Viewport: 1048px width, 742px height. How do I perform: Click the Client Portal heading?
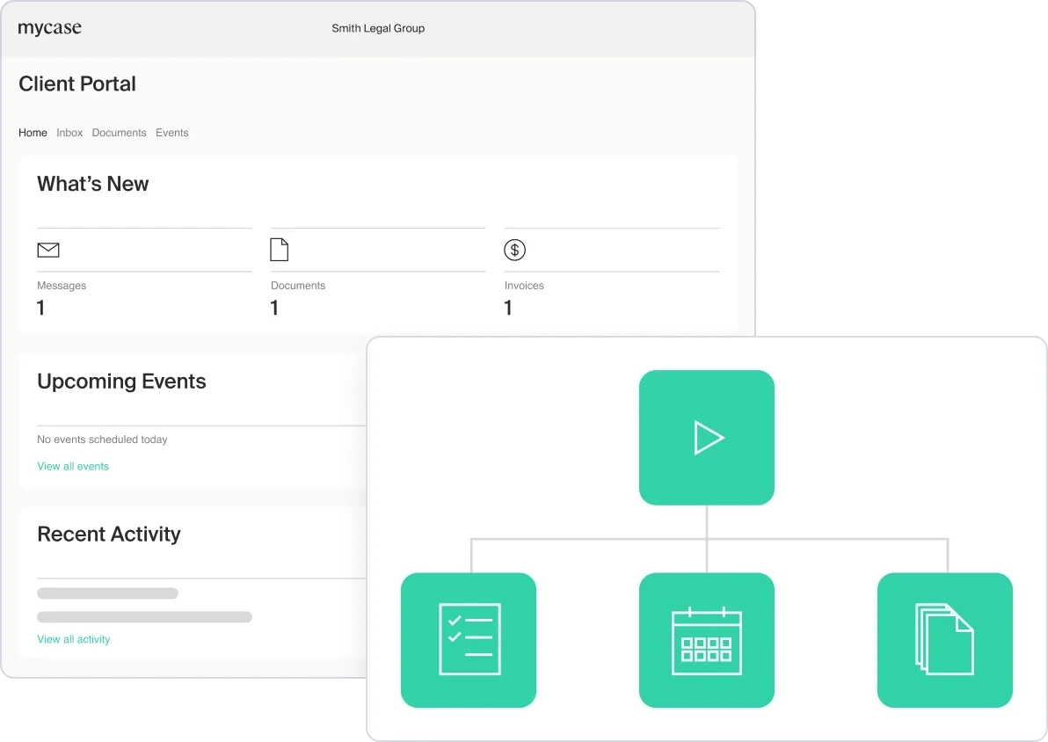(77, 84)
